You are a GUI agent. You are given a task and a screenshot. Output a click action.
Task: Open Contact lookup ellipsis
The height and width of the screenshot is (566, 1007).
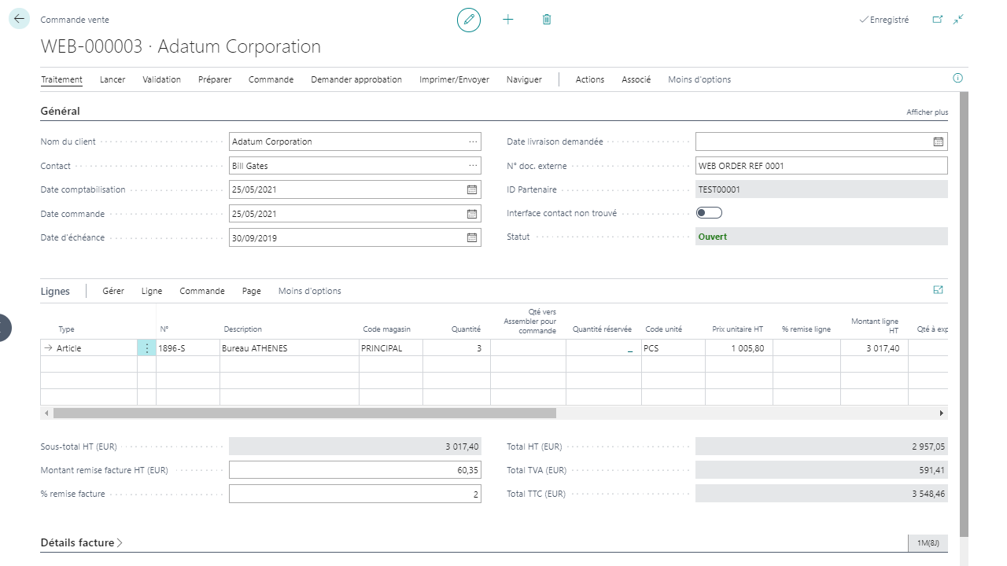pos(472,166)
